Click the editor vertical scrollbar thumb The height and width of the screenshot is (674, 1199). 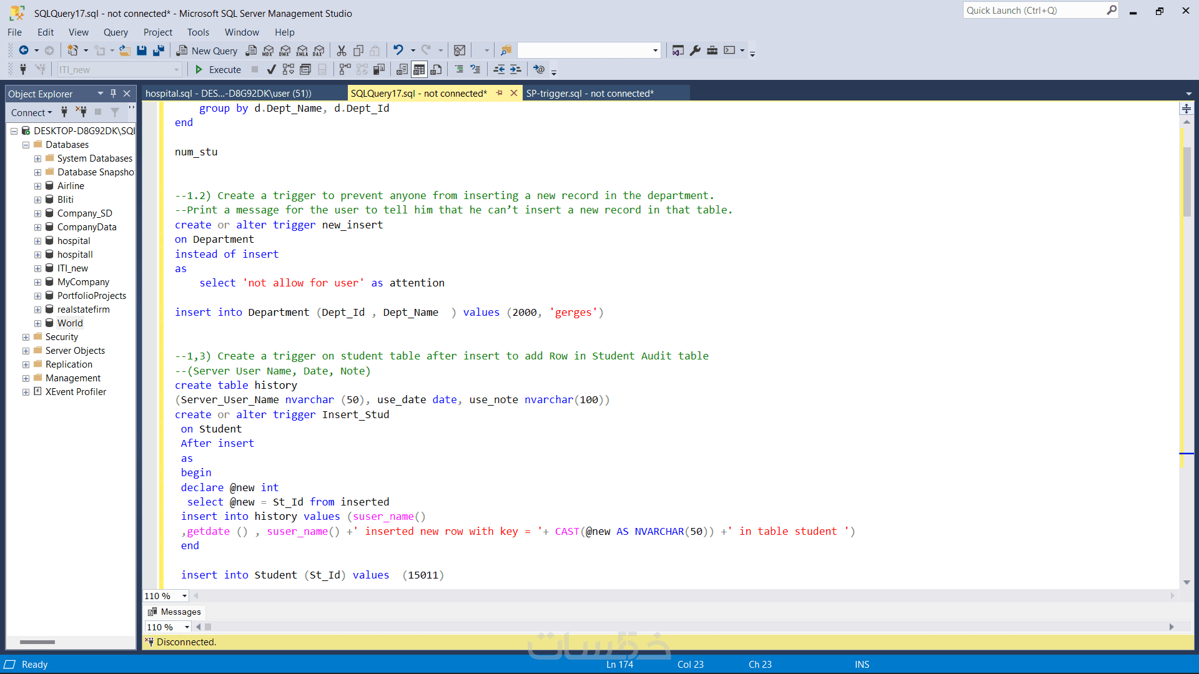1187,181
